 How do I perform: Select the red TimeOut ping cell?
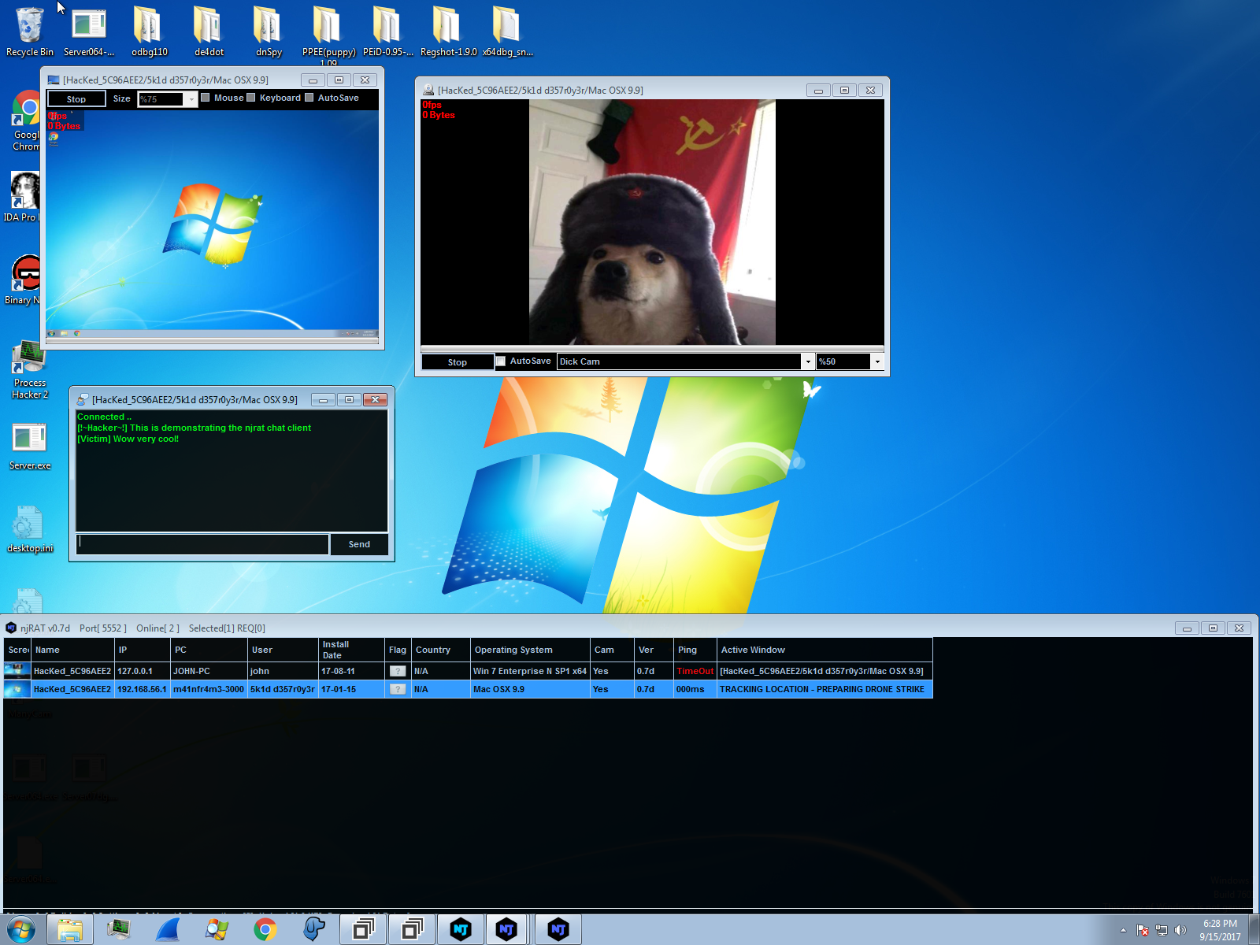pos(695,671)
